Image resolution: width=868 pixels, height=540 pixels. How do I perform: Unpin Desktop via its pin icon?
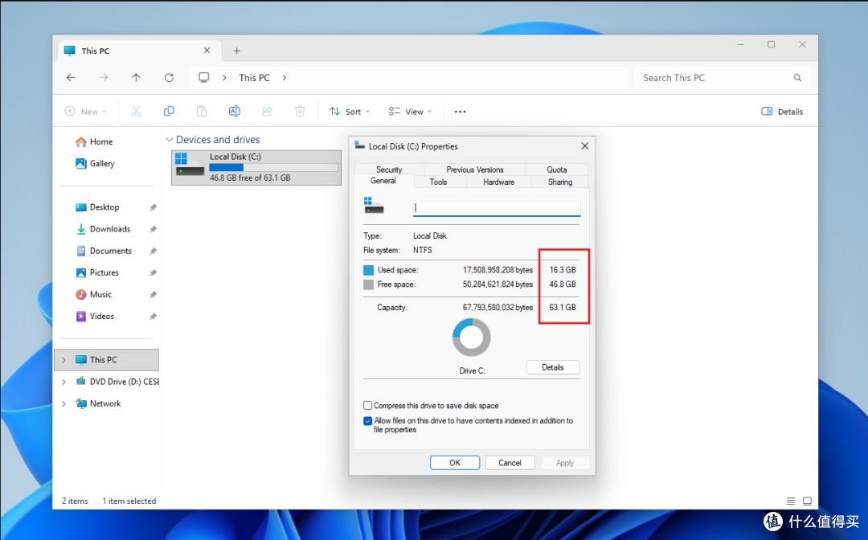(153, 207)
